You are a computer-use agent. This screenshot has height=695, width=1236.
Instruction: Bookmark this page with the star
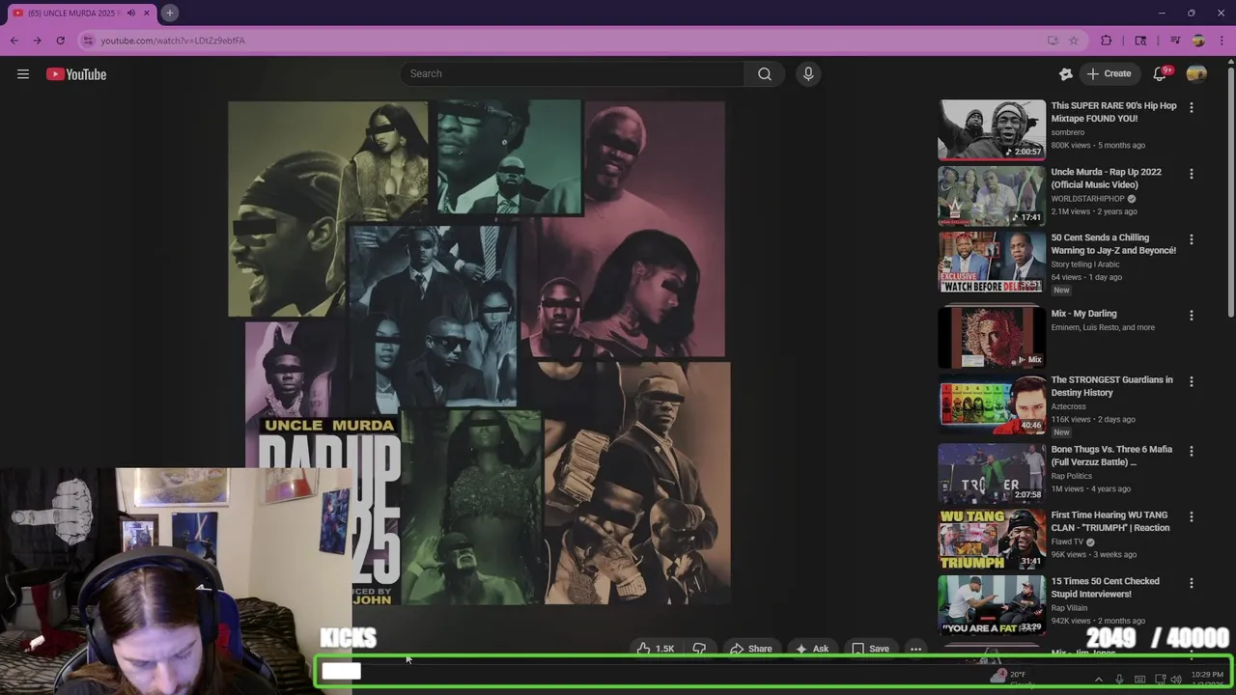pos(1074,41)
